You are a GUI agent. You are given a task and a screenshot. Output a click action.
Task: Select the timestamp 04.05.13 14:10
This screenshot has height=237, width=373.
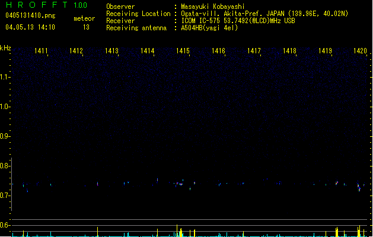tap(30, 27)
